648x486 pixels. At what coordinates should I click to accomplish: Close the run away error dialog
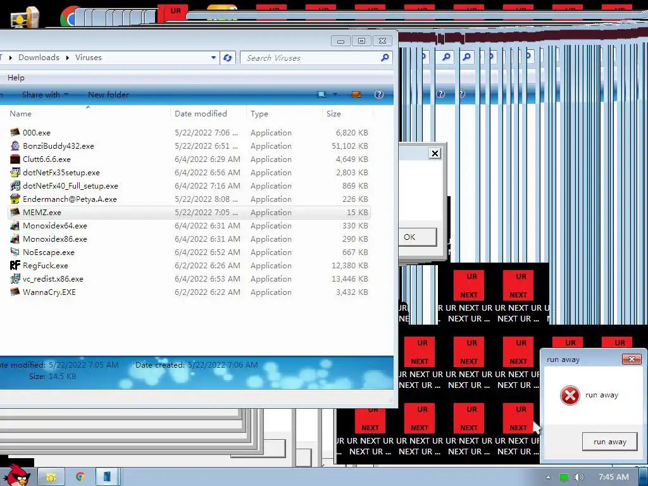pos(632,359)
